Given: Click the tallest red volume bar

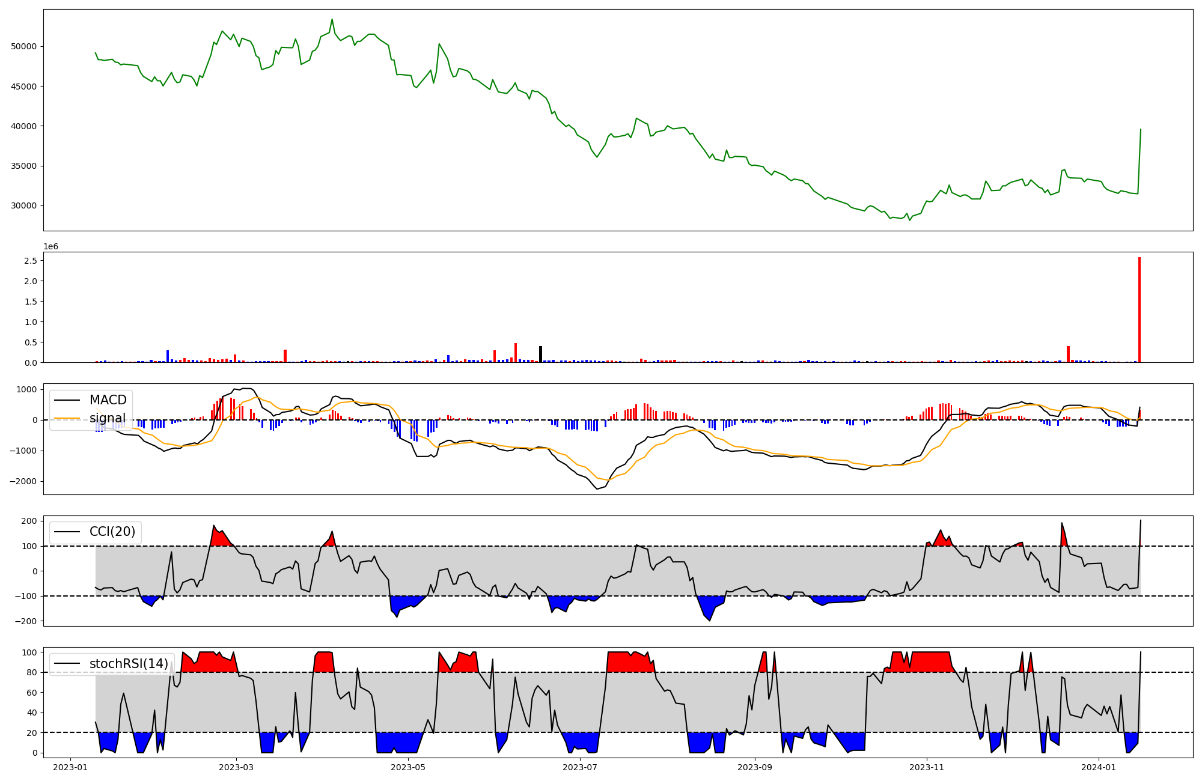Looking at the screenshot, I should [1139, 309].
